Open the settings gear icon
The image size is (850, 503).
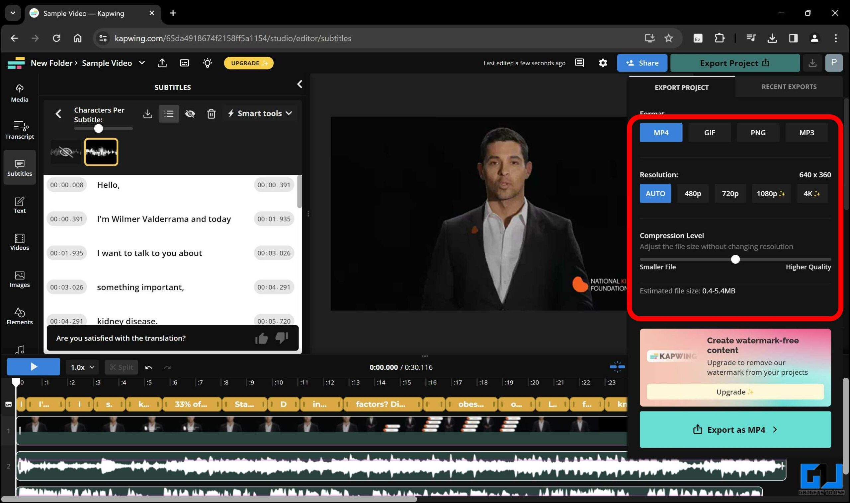tap(603, 63)
